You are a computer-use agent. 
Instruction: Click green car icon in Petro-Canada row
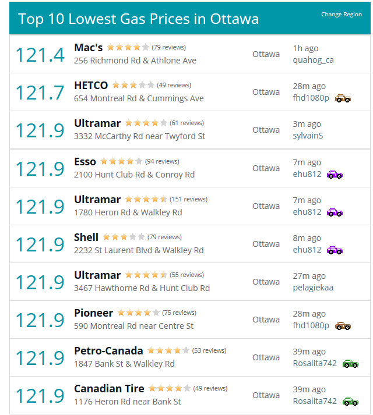click(x=350, y=364)
